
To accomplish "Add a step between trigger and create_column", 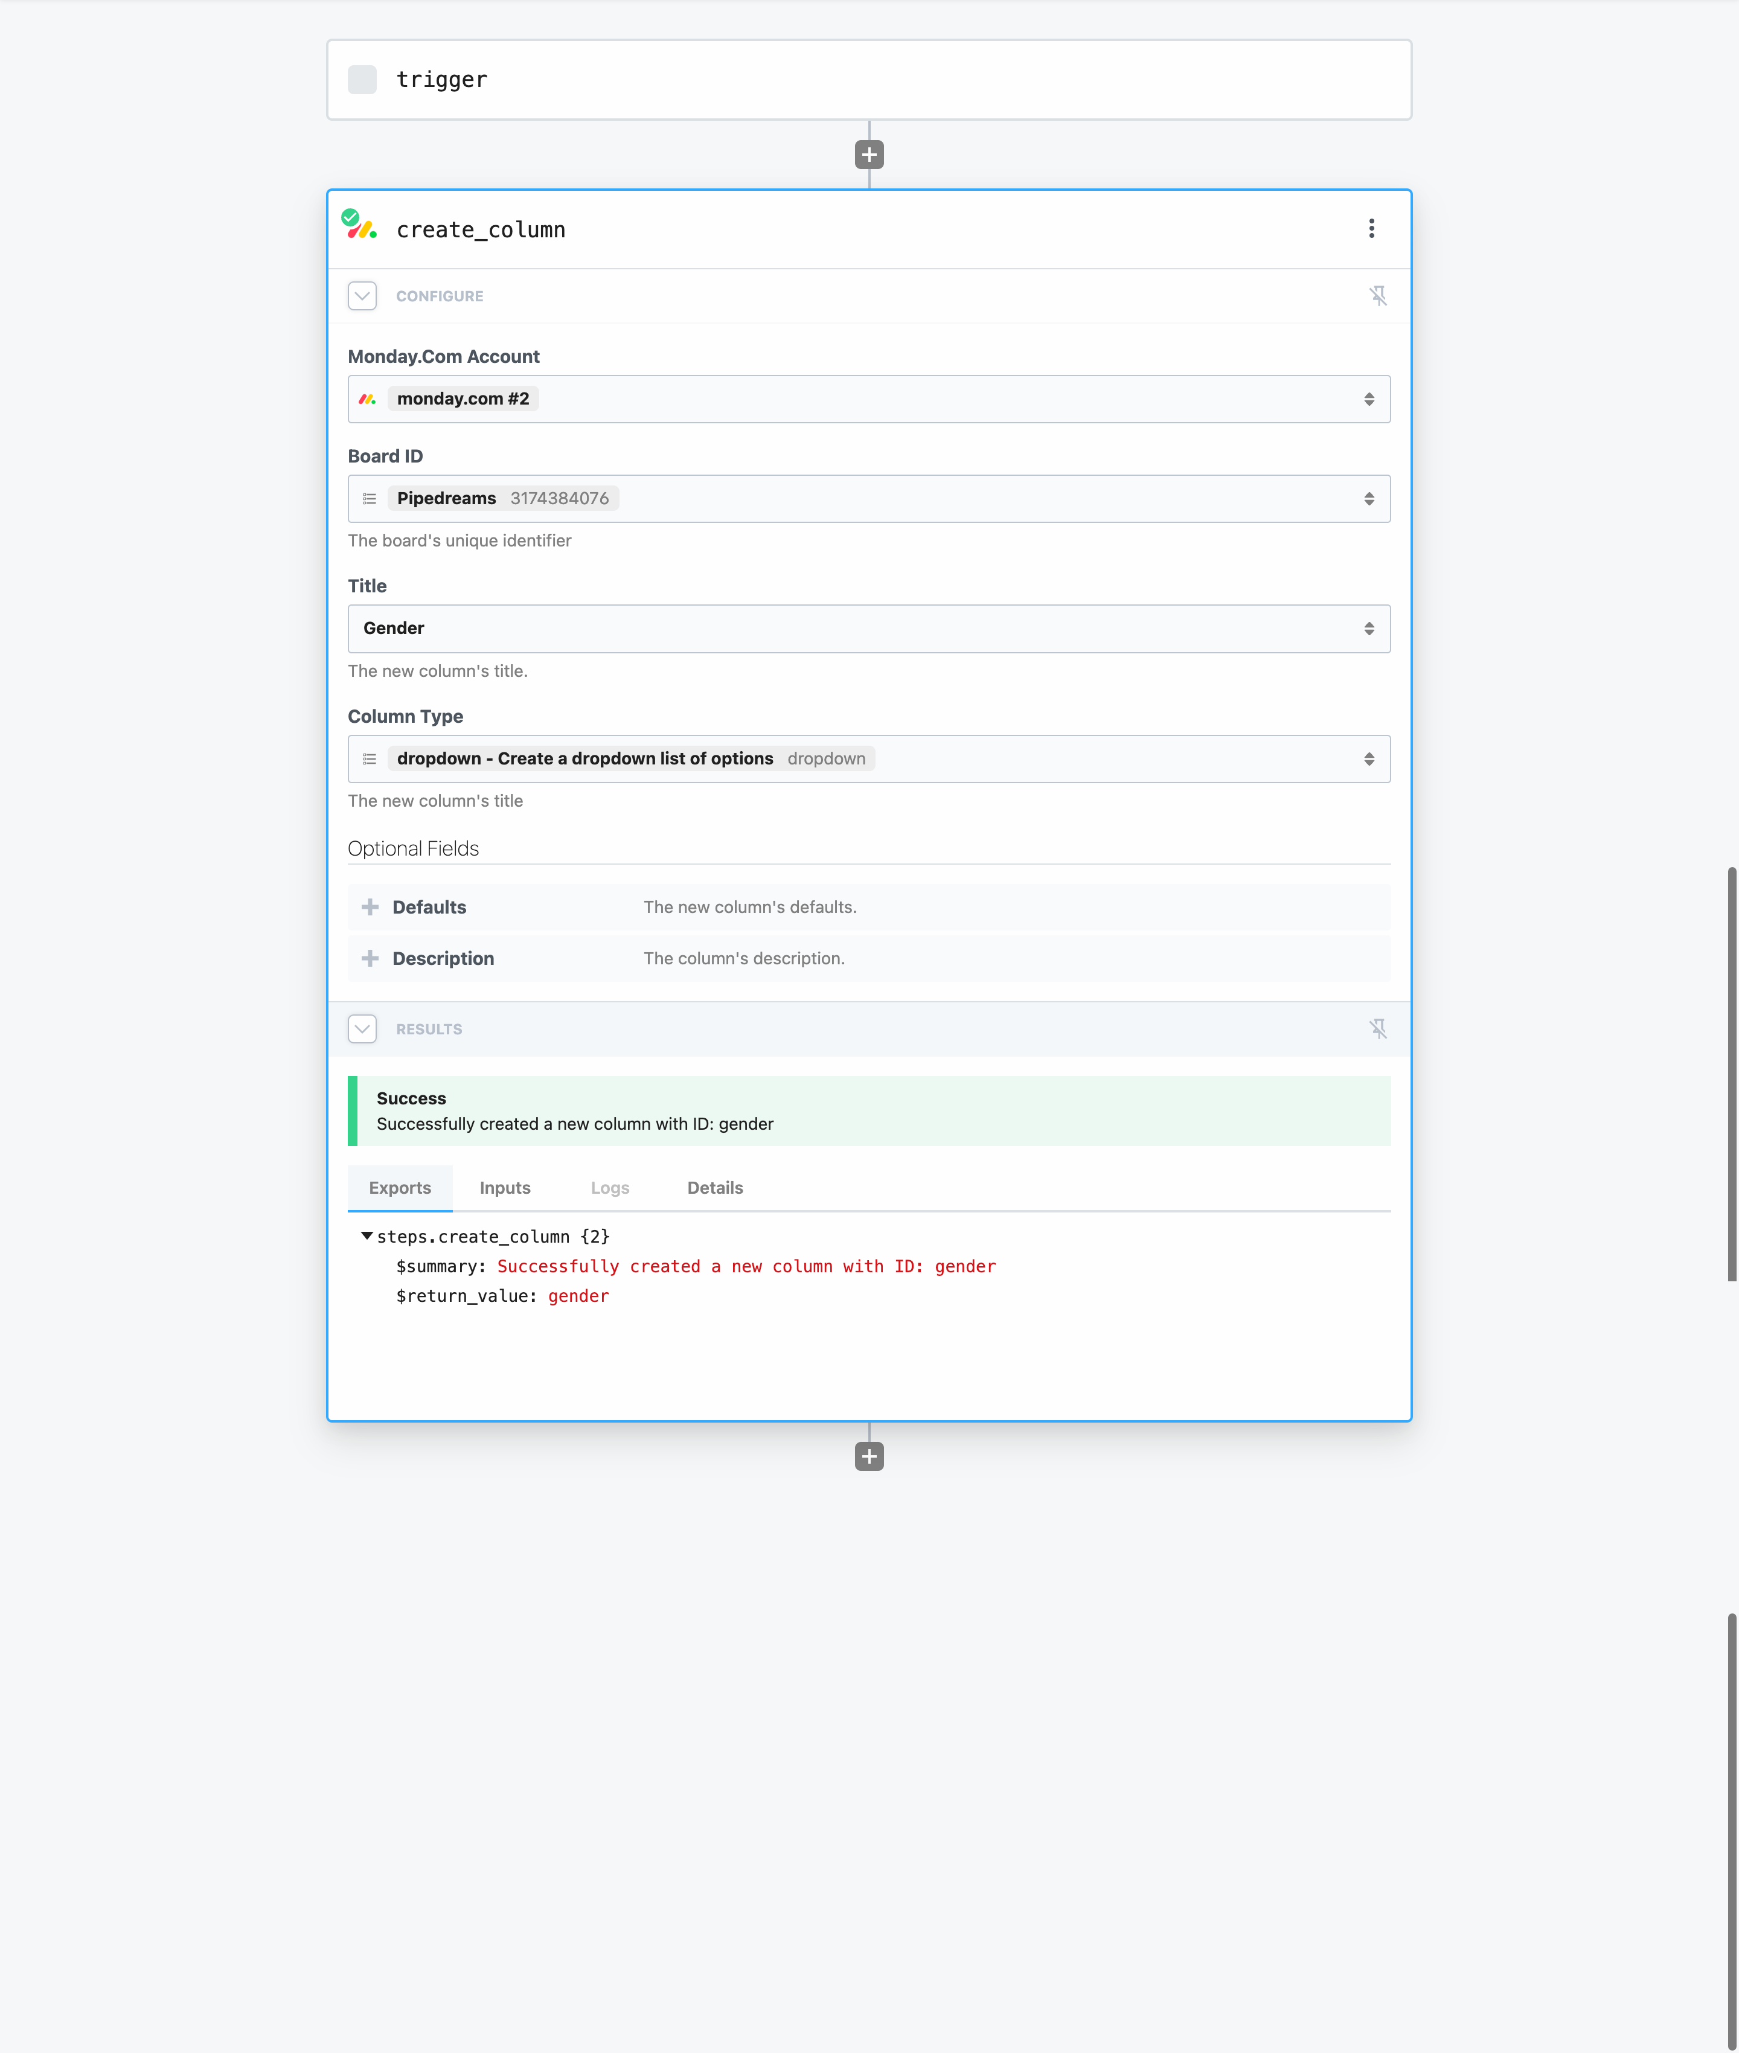I will point(868,154).
